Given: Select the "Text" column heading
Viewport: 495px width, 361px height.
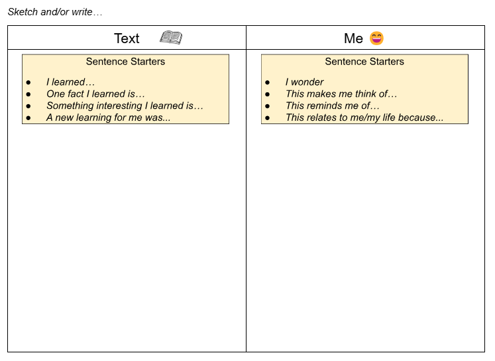Looking at the screenshot, I should pyautogui.click(x=127, y=38).
